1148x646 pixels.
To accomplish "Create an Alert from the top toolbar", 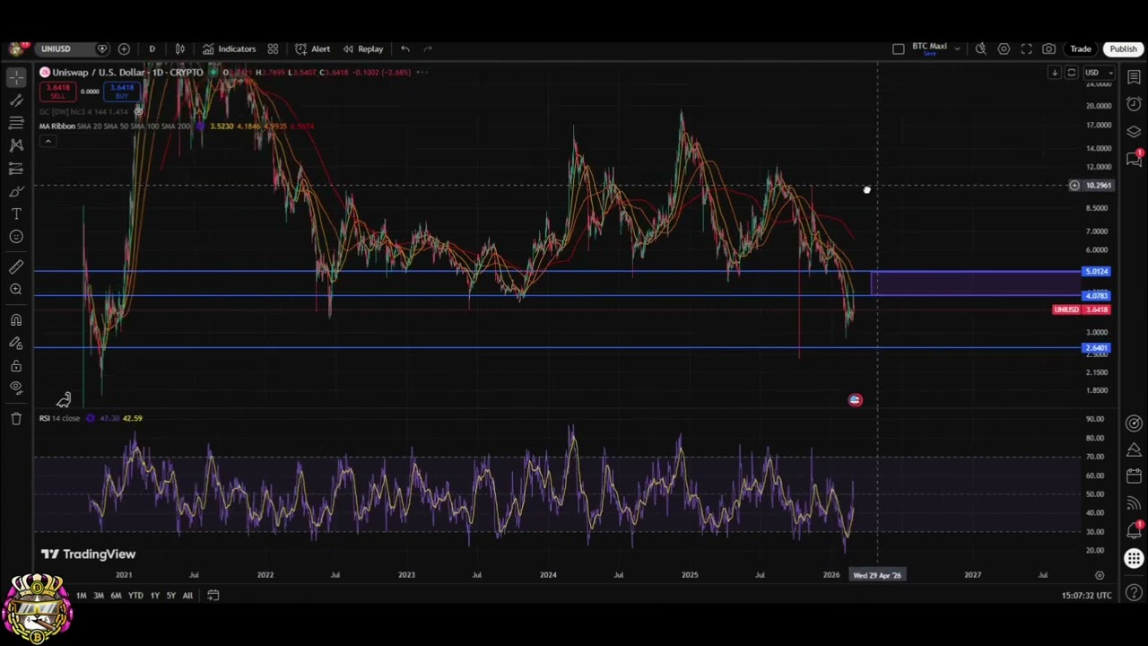I will (x=312, y=48).
